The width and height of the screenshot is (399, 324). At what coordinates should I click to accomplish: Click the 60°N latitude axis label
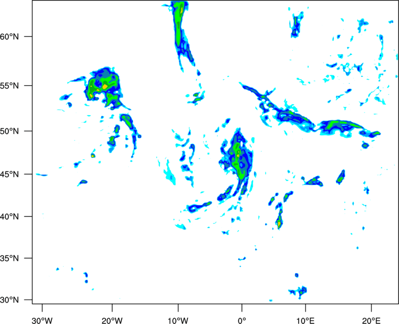(x=9, y=37)
